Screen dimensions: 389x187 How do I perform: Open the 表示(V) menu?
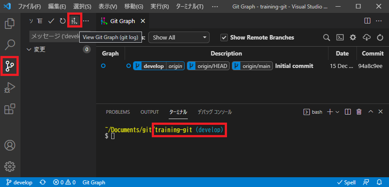tap(107, 6)
